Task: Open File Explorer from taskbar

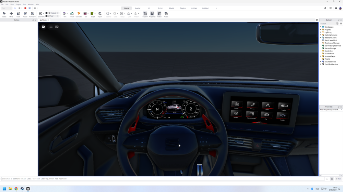Action: tap(10, 189)
